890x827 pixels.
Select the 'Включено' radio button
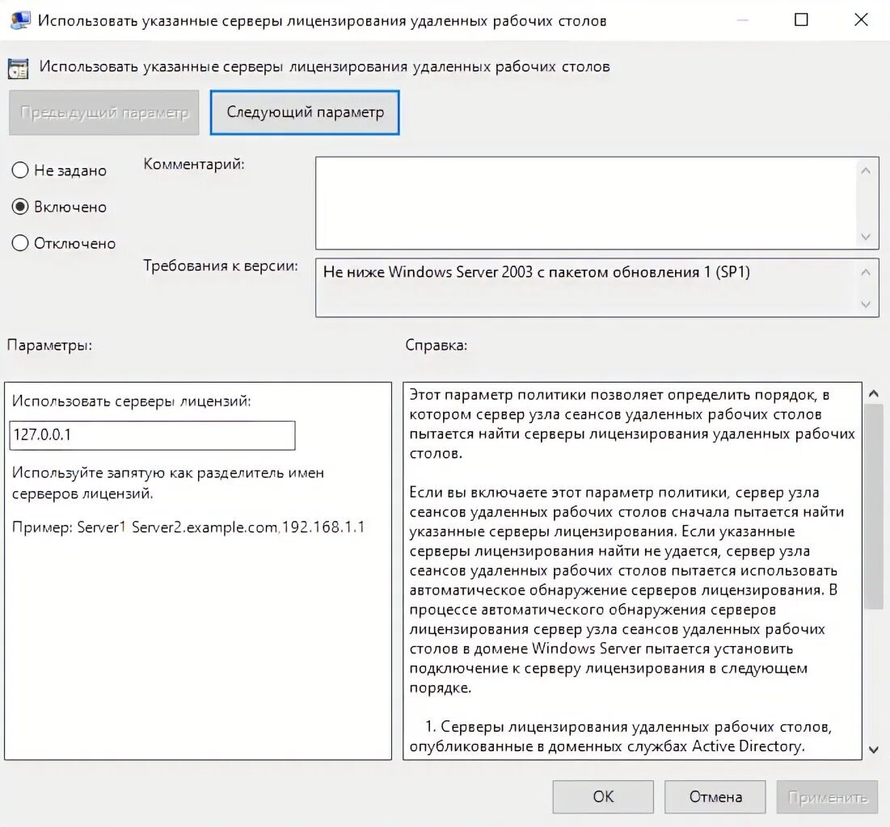20,207
